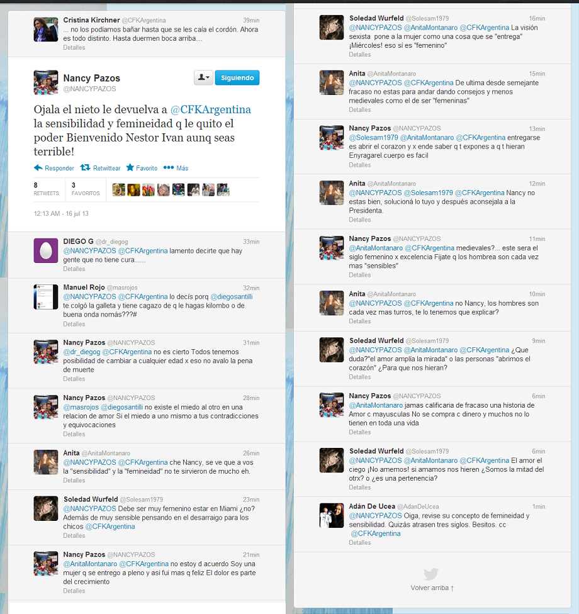
Task: Click Cristina Kirchner profile picture
Action: coord(46,30)
